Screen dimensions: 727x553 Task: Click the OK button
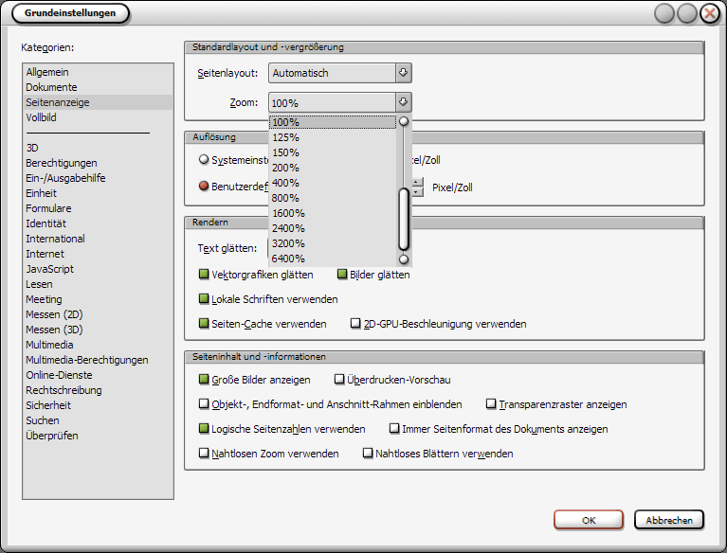click(x=589, y=520)
